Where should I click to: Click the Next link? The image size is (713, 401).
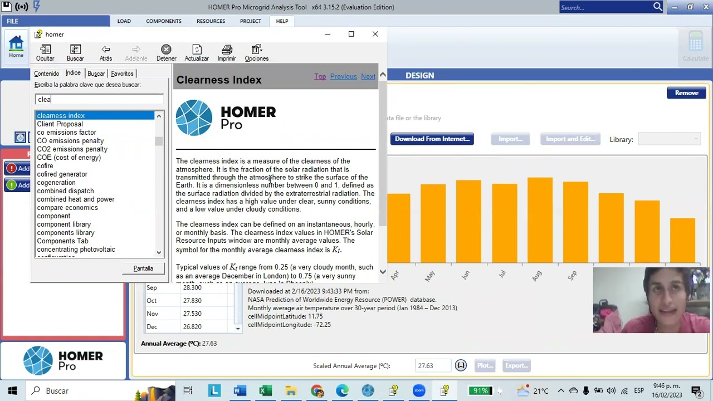tap(368, 76)
